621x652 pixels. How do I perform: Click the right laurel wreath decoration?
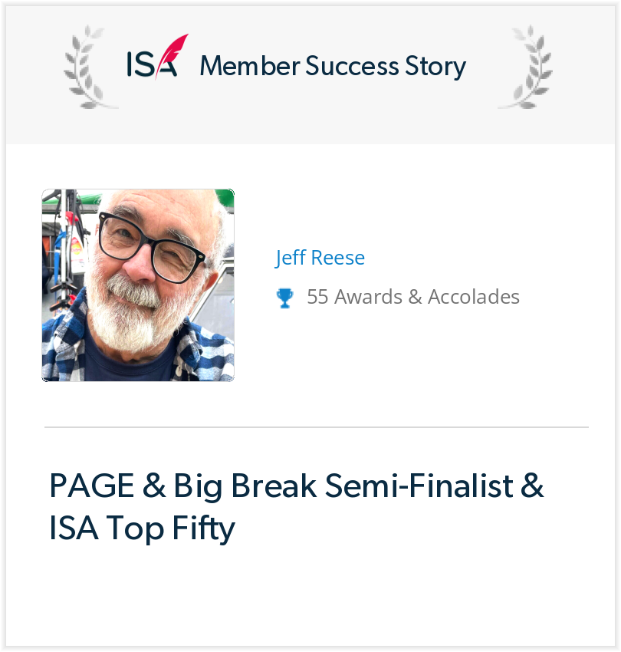tap(527, 68)
